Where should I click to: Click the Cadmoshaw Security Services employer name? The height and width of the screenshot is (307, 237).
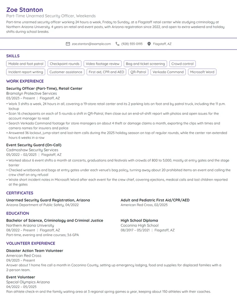click(32, 150)
